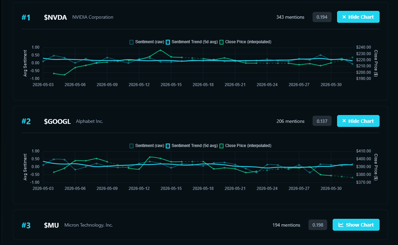Click the $MU ticker symbol
The width and height of the screenshot is (398, 245).
51,225
